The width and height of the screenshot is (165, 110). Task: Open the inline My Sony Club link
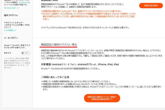(24, 2)
